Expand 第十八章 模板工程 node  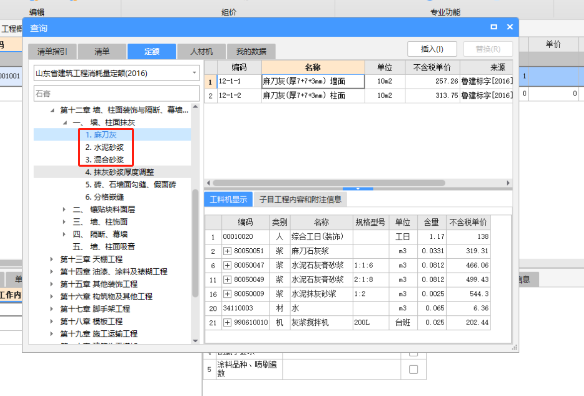point(52,321)
